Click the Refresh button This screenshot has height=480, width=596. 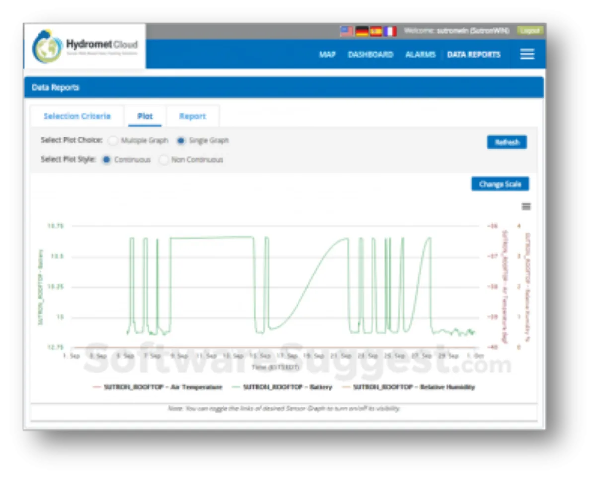[507, 142]
